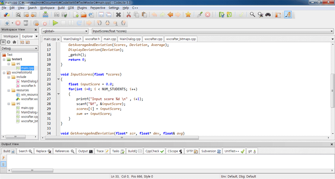Toggle link-editor chain icon in Workspace View

[x=3, y=42]
